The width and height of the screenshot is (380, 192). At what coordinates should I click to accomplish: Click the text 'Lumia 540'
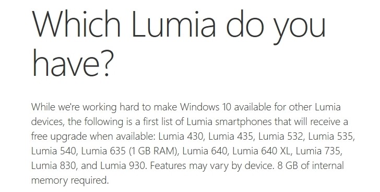53,151
